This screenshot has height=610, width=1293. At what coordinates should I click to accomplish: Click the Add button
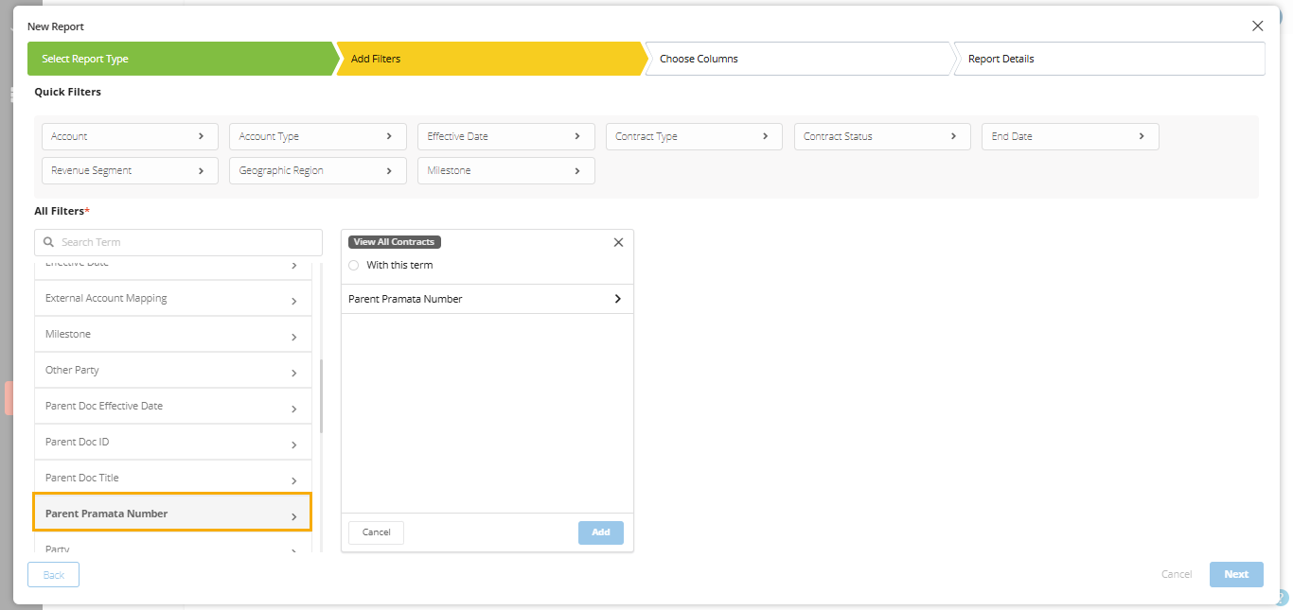click(x=601, y=532)
